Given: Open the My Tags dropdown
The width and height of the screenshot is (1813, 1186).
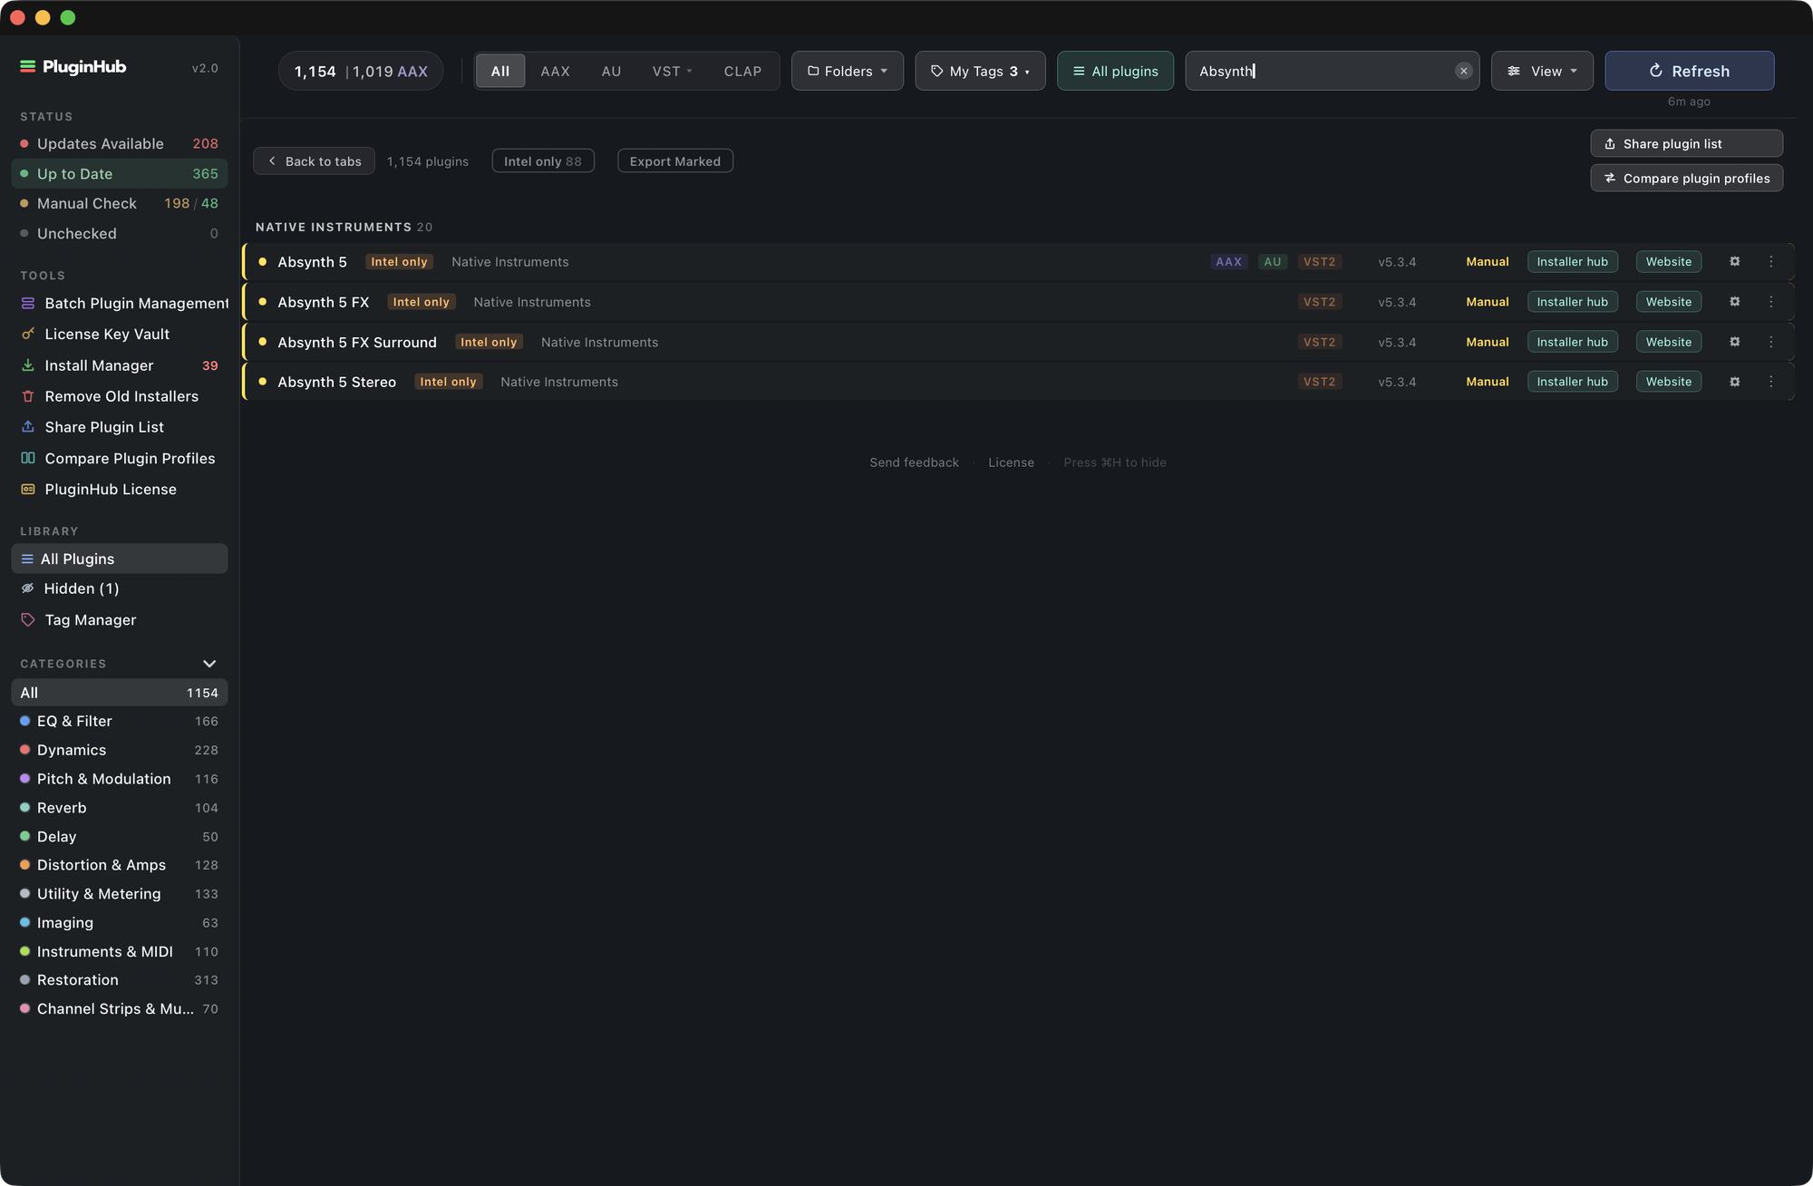Looking at the screenshot, I should coord(980,71).
